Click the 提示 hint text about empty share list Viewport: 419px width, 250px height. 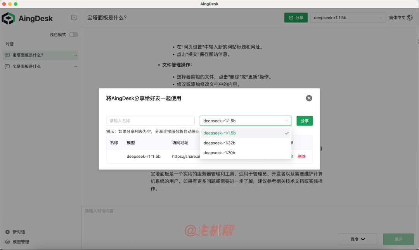153,131
